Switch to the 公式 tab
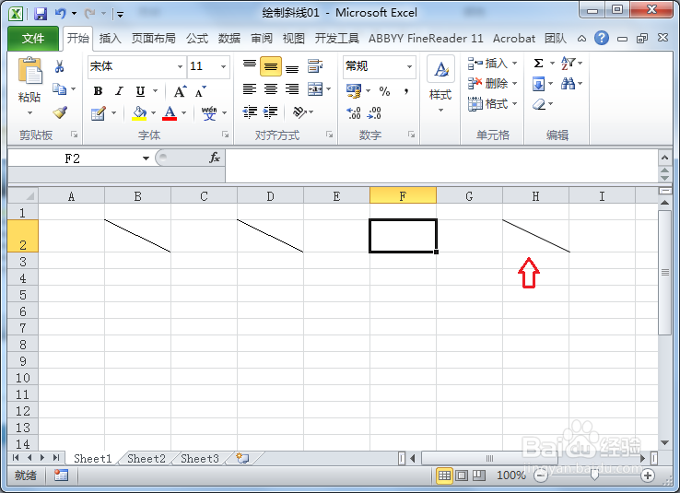Viewport: 680px width, 493px height. 197,39
